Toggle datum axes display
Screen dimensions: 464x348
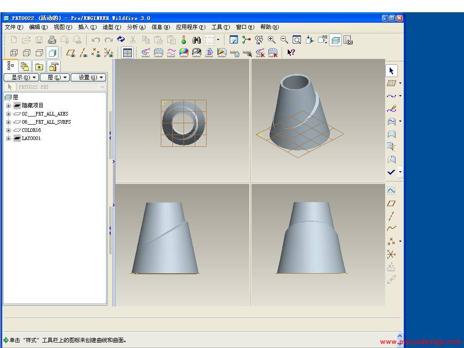[83, 53]
